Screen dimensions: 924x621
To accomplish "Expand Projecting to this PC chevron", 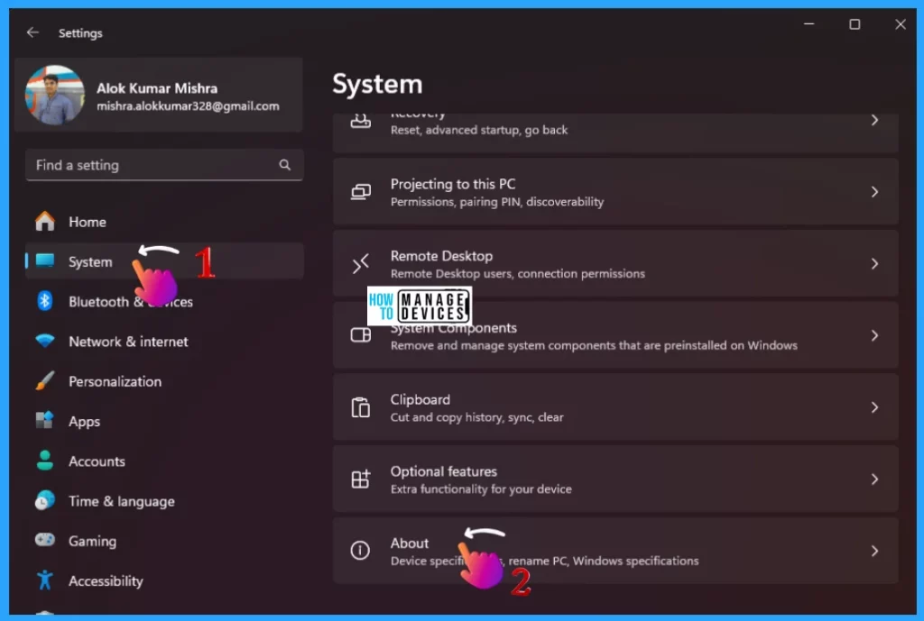I will (x=873, y=192).
